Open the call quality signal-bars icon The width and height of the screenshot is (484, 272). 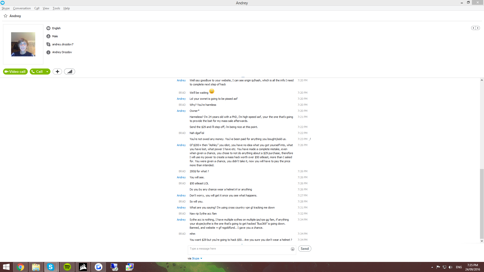pos(70,72)
